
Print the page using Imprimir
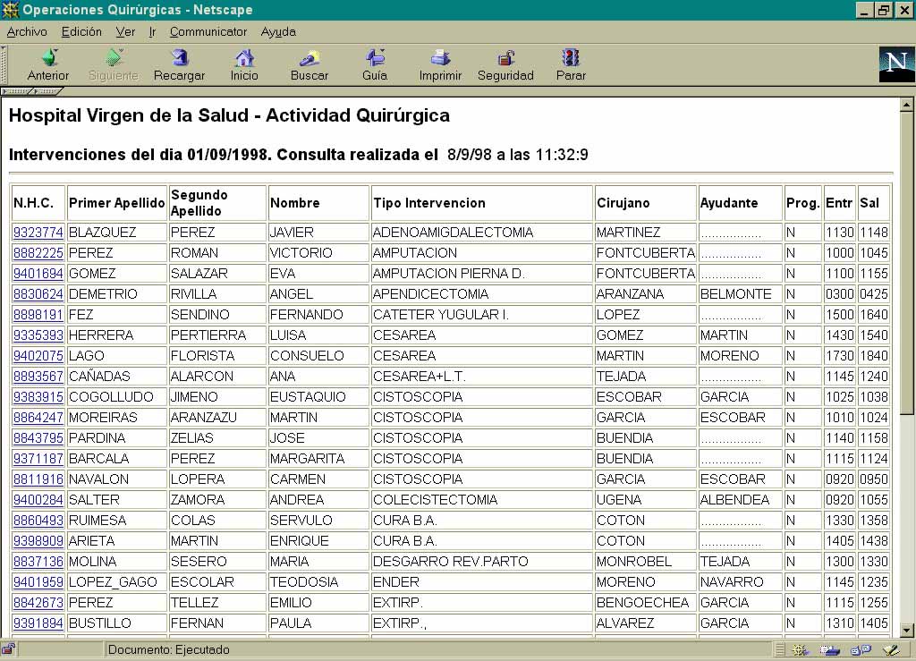pos(440,65)
